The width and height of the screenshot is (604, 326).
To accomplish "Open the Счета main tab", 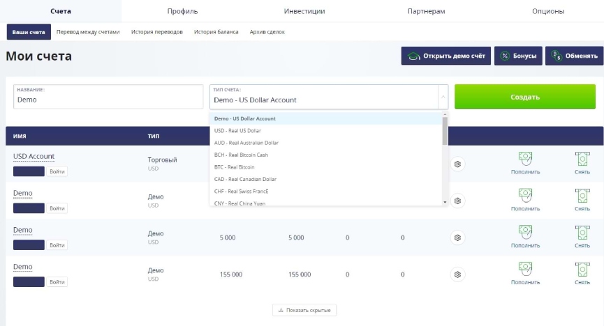I will (61, 11).
